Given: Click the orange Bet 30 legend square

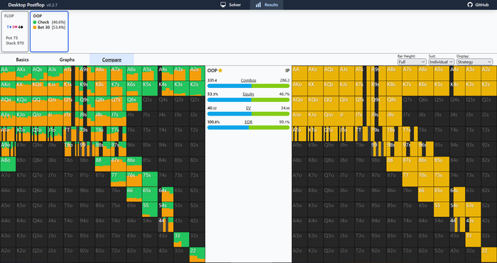Looking at the screenshot, I should click(35, 28).
